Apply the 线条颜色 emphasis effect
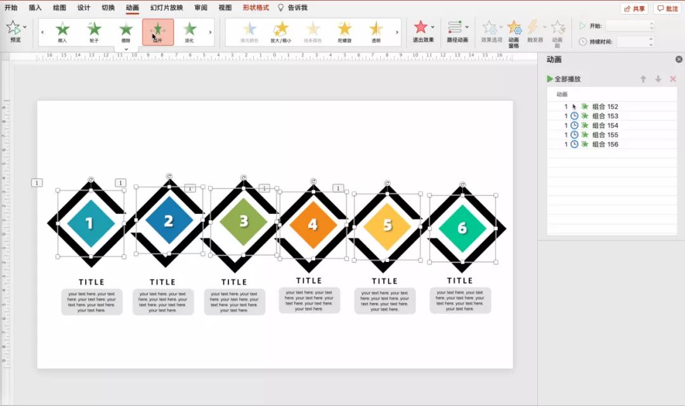The image size is (685, 406). point(313,32)
